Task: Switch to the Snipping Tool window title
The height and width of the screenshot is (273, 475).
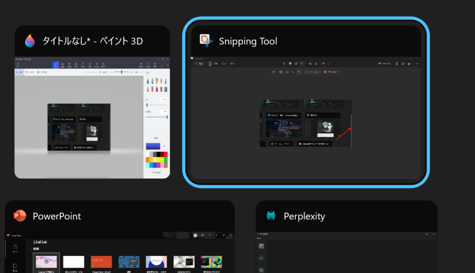Action: [x=248, y=41]
